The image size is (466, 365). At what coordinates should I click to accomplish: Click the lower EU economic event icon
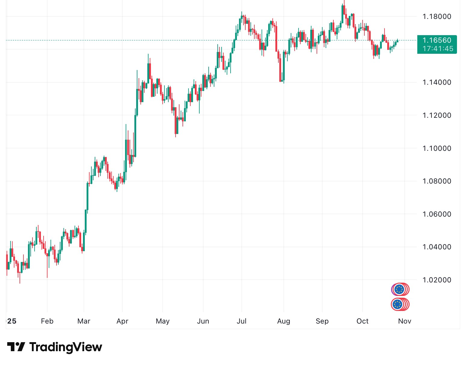click(x=398, y=304)
